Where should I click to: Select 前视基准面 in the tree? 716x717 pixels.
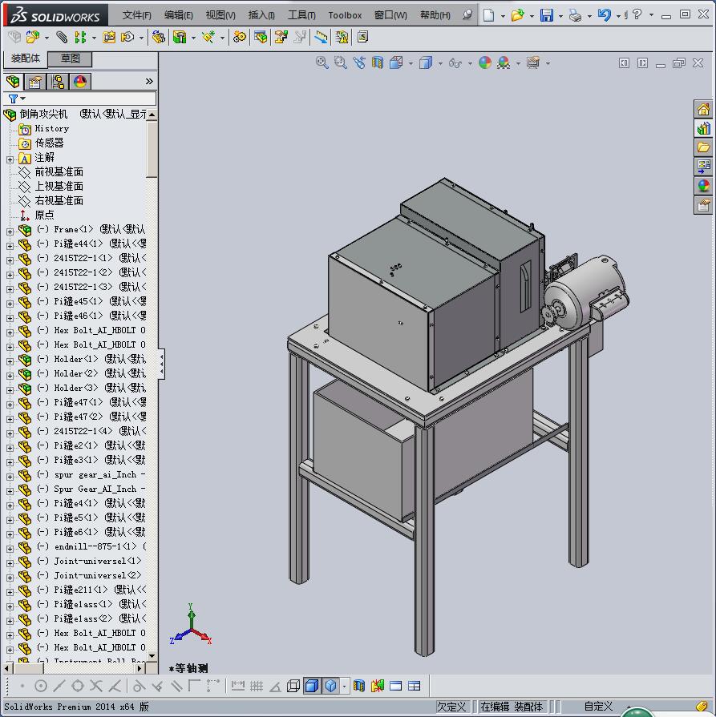click(x=59, y=172)
